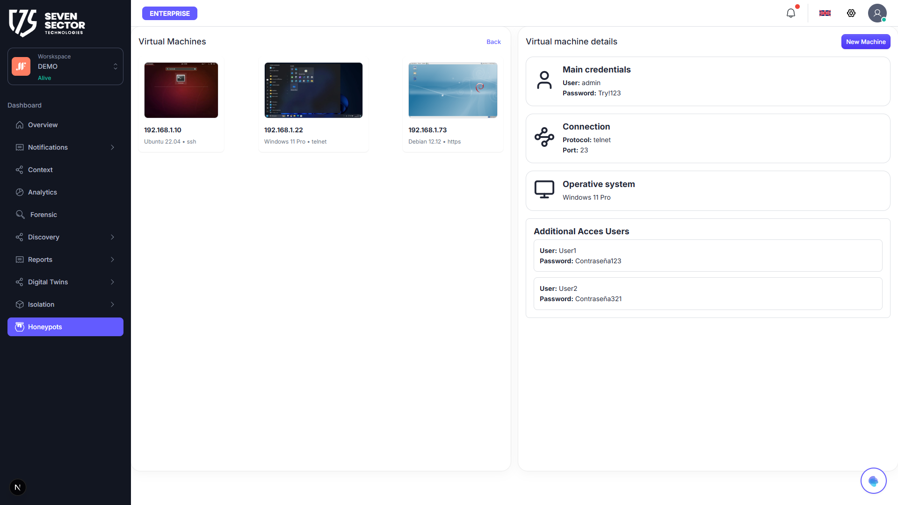Image resolution: width=898 pixels, height=505 pixels.
Task: Expand the Digital Twins submenu chevron
Action: click(112, 282)
